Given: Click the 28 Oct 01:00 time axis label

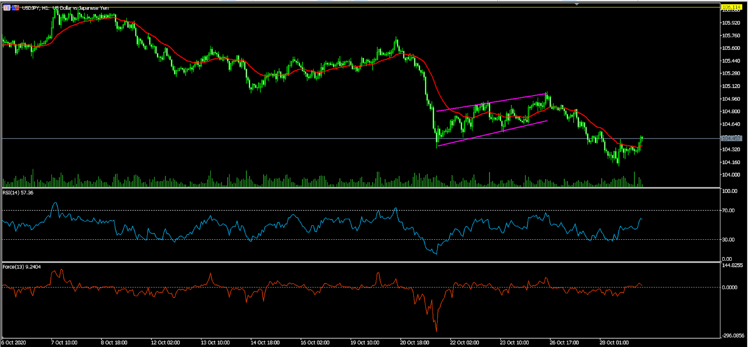Looking at the screenshot, I should tap(614, 342).
